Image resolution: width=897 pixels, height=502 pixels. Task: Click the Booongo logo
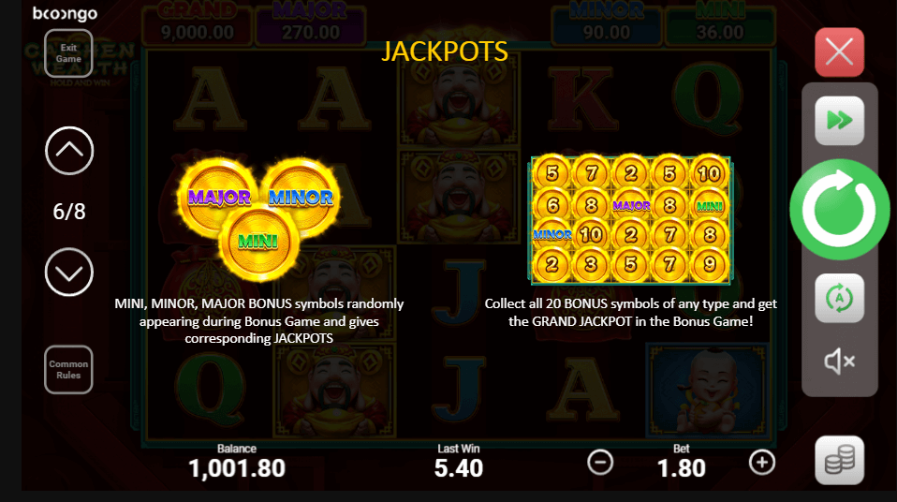(65, 13)
